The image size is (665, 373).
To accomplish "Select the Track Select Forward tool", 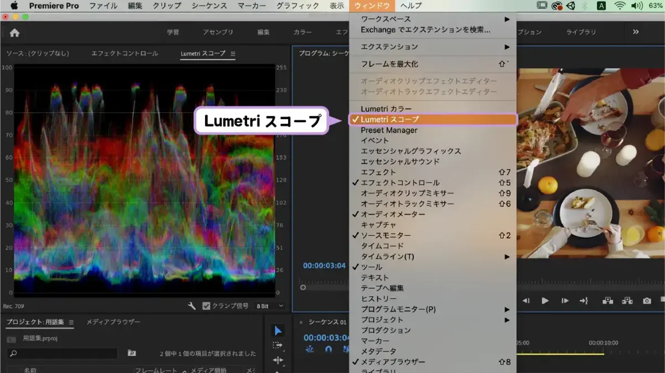I will coord(278,345).
